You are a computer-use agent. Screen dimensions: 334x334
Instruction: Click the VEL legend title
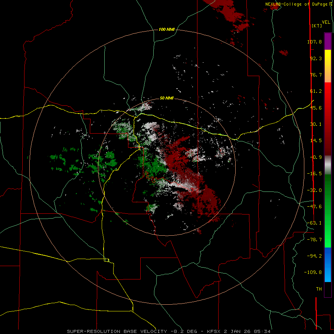pyautogui.click(x=326, y=22)
